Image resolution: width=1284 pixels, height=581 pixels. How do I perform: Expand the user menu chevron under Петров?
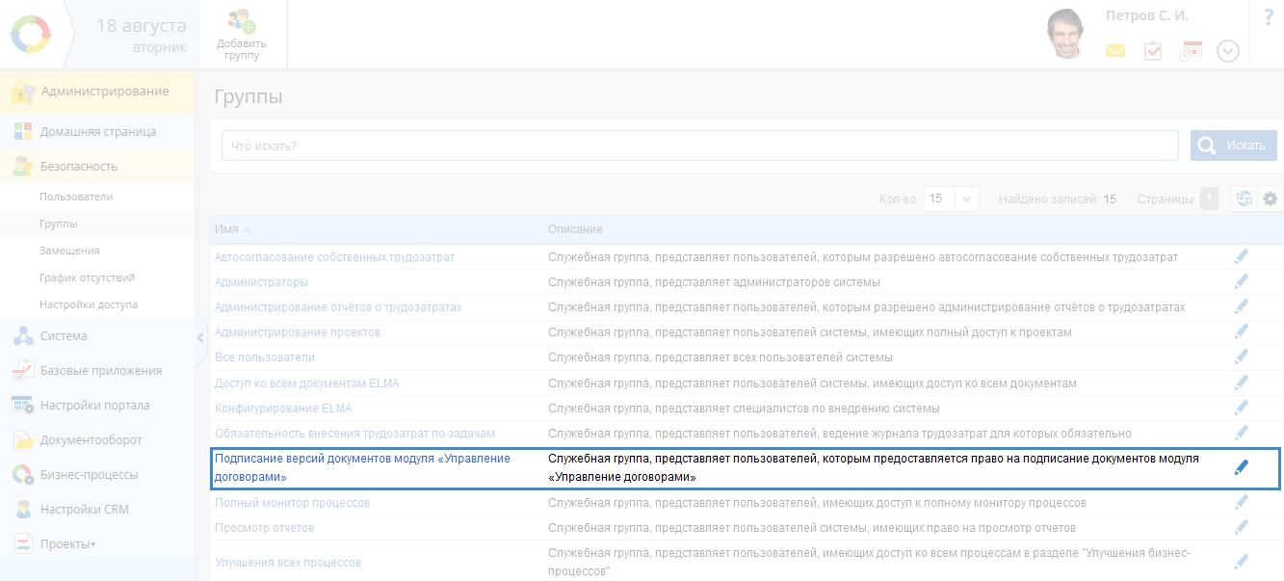pos(1228,51)
